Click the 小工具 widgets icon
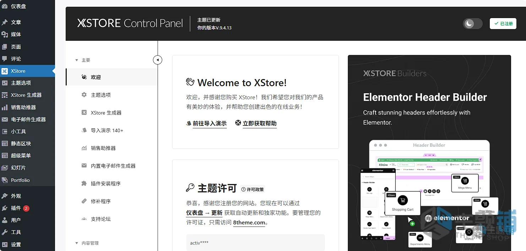526x251 pixels. tap(5, 132)
